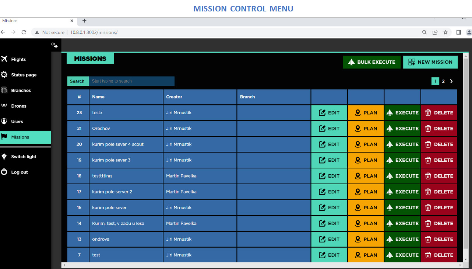Open the Branches menu item
The image size is (472, 269).
pyautogui.click(x=21, y=90)
